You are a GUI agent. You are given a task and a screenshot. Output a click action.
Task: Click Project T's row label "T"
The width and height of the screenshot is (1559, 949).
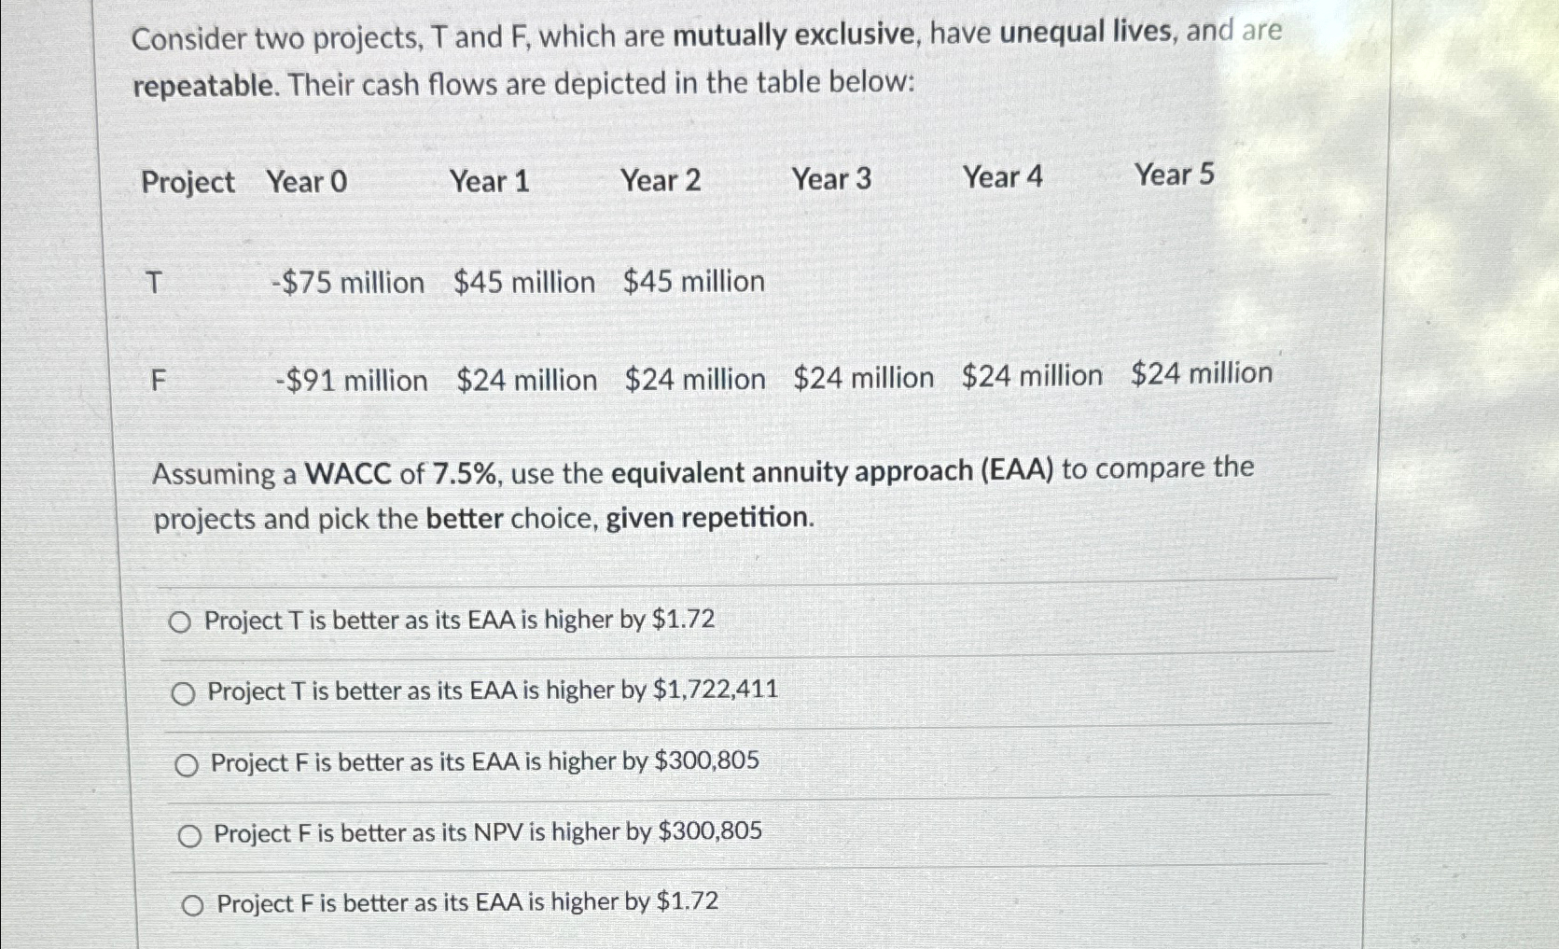point(154,283)
